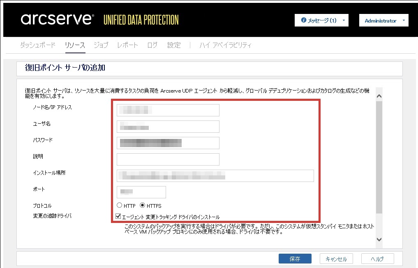Click the scrollbar down arrow in the form

tap(379, 239)
